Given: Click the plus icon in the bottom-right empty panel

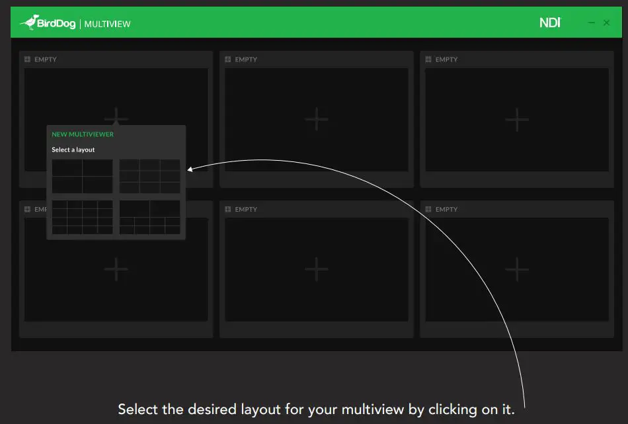Looking at the screenshot, I should 516,269.
